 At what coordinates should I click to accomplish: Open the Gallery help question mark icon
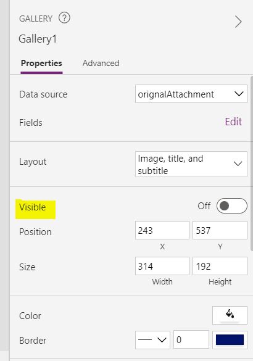coord(64,18)
